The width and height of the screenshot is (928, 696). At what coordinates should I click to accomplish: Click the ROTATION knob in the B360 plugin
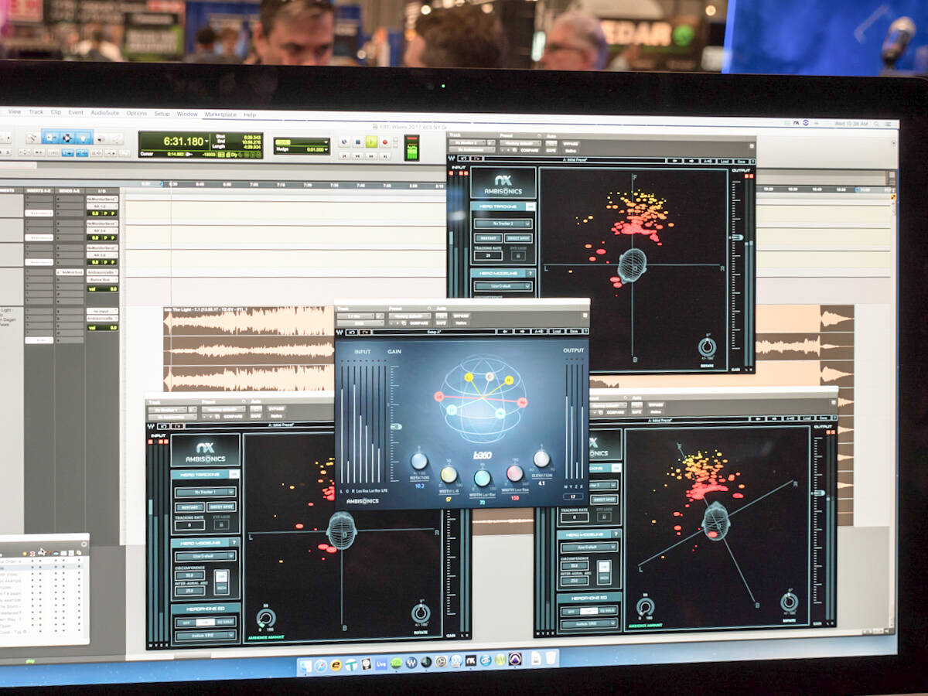(419, 461)
